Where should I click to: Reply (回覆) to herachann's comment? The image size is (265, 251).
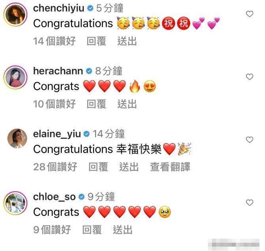pos(97,104)
